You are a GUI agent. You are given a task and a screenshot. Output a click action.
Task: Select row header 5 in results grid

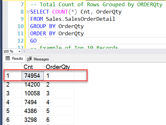point(13,111)
